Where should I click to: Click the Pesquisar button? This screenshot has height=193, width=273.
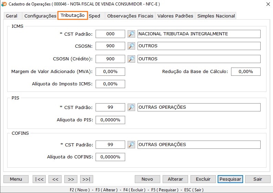[230, 179]
